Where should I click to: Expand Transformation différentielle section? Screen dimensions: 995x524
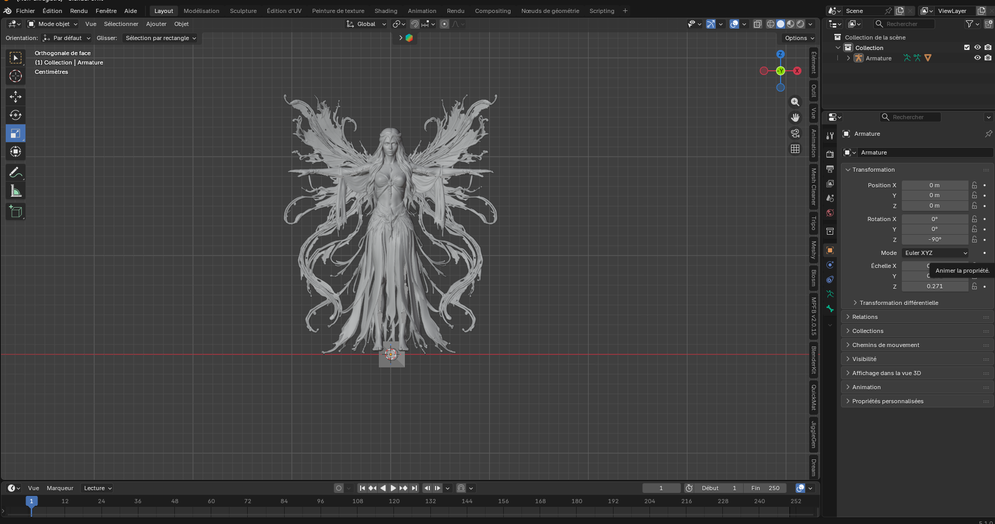(x=899, y=303)
